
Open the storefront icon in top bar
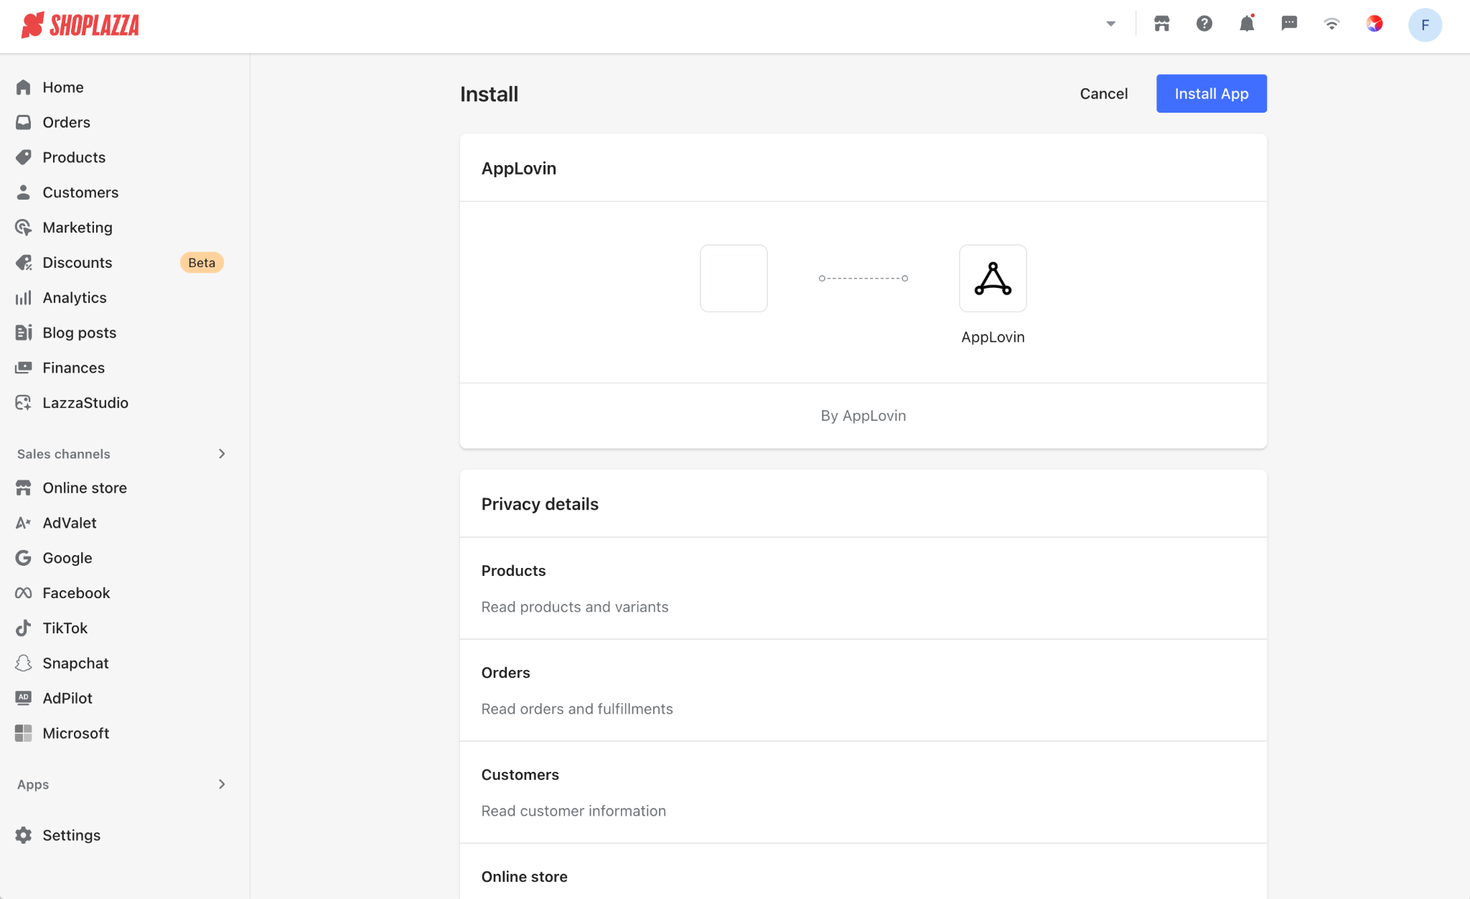pos(1162,24)
